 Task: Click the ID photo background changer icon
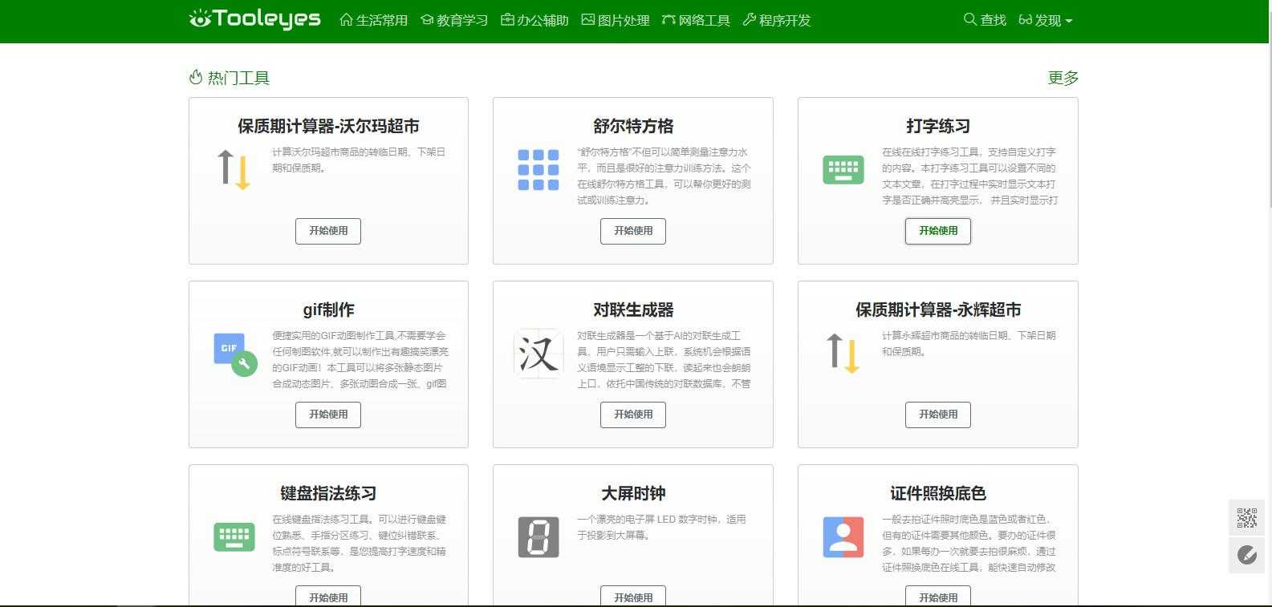coord(843,536)
